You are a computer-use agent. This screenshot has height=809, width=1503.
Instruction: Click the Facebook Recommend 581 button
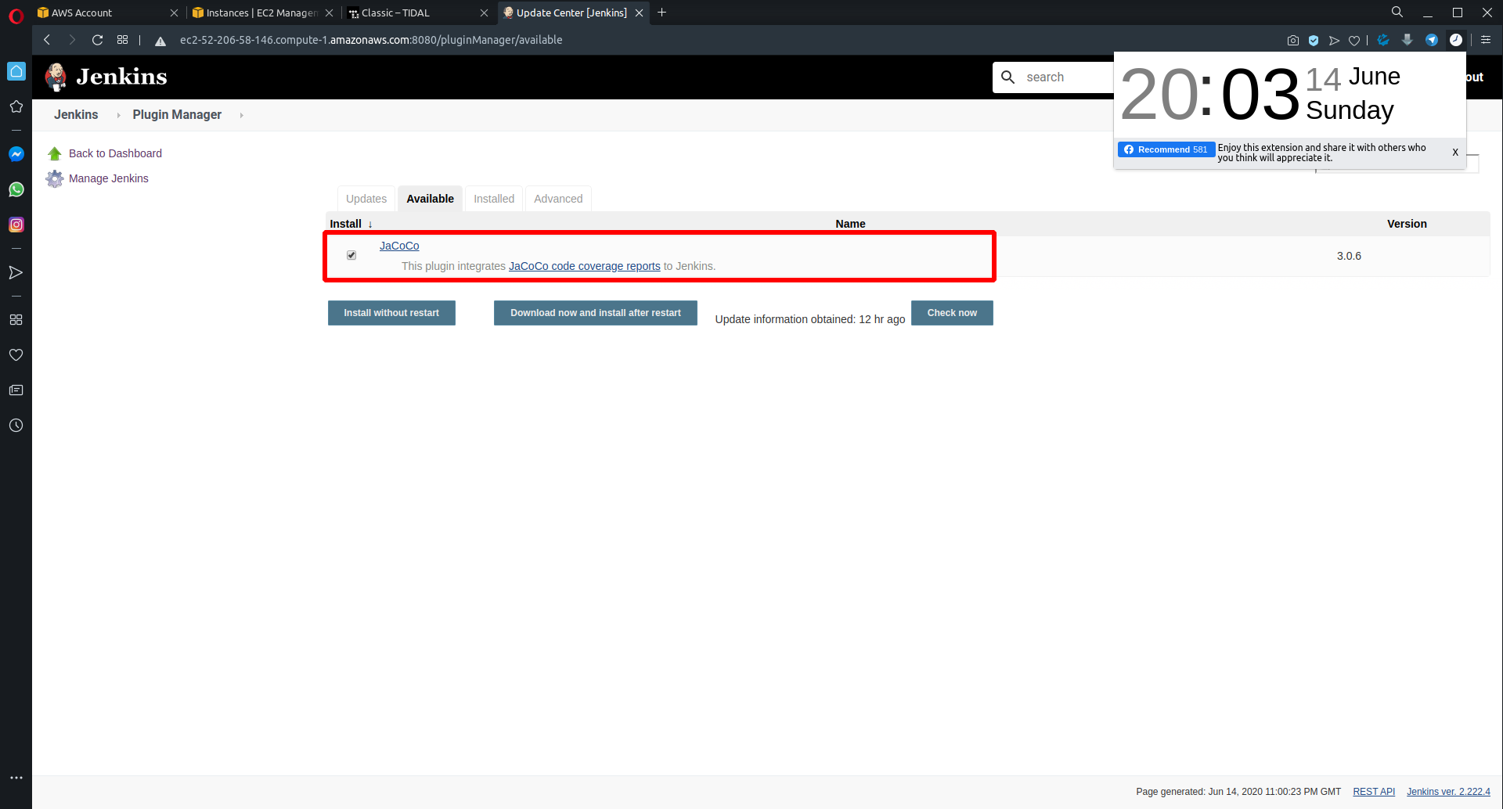click(1166, 149)
